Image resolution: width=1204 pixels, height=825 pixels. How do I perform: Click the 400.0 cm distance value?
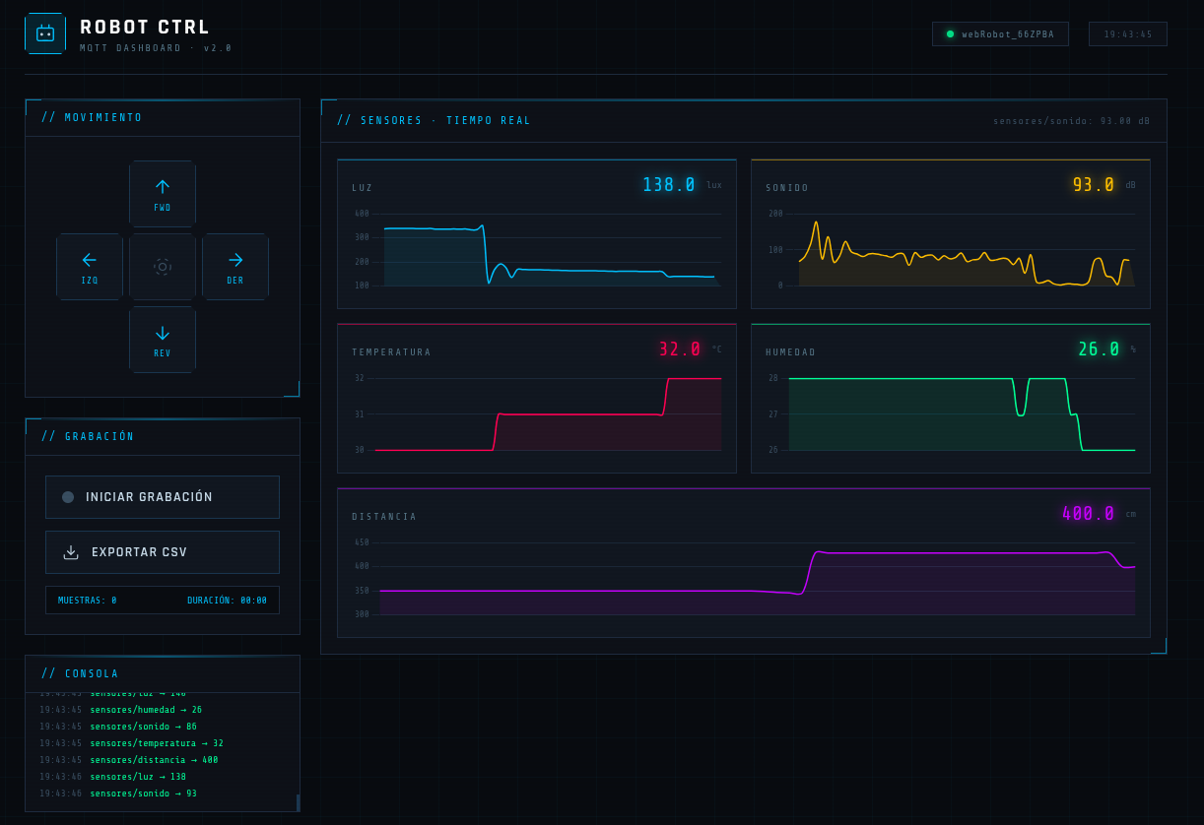1089,514
